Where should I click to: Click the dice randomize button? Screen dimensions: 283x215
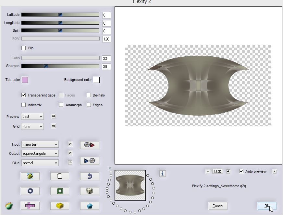(x=89, y=191)
